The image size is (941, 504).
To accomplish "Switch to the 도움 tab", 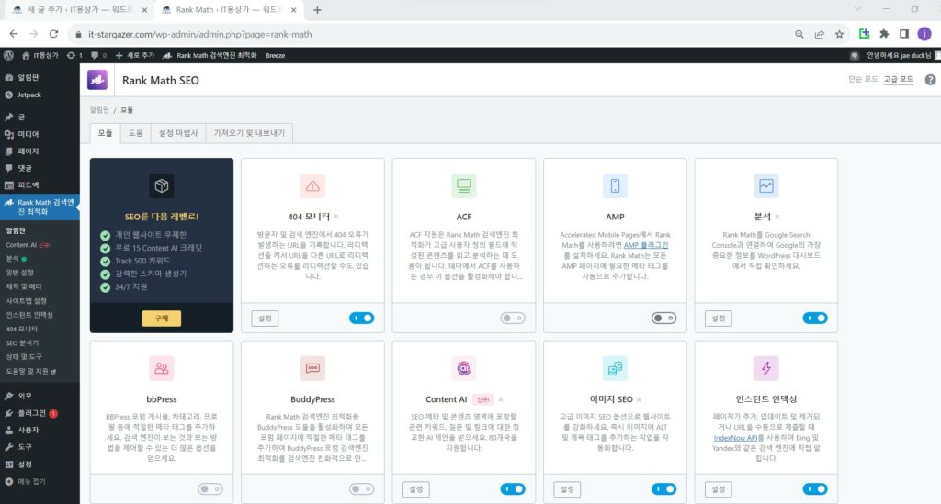I will pyautogui.click(x=135, y=133).
